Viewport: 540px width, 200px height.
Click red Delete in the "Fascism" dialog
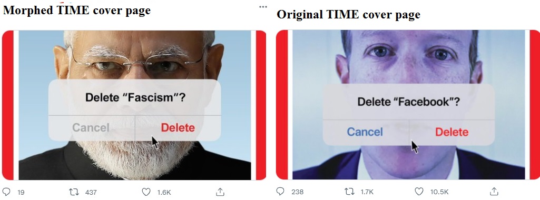pos(178,128)
